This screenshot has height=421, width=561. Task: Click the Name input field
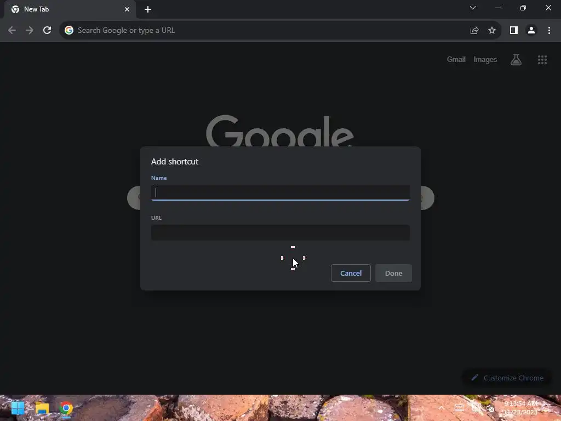(280, 192)
